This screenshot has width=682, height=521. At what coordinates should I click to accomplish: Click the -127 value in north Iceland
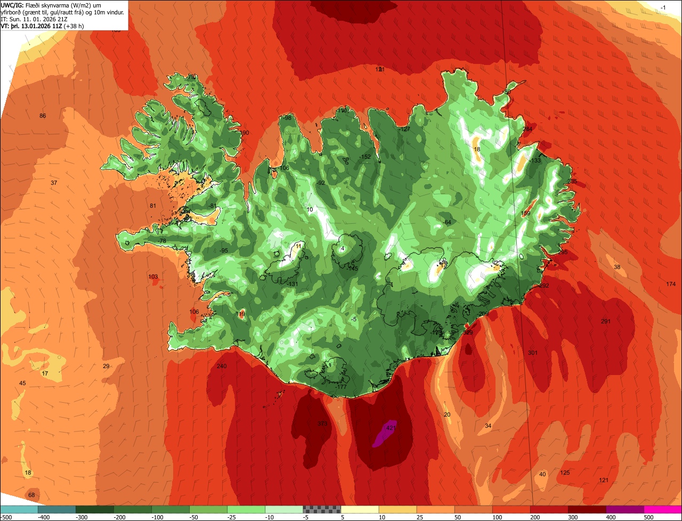[404, 129]
